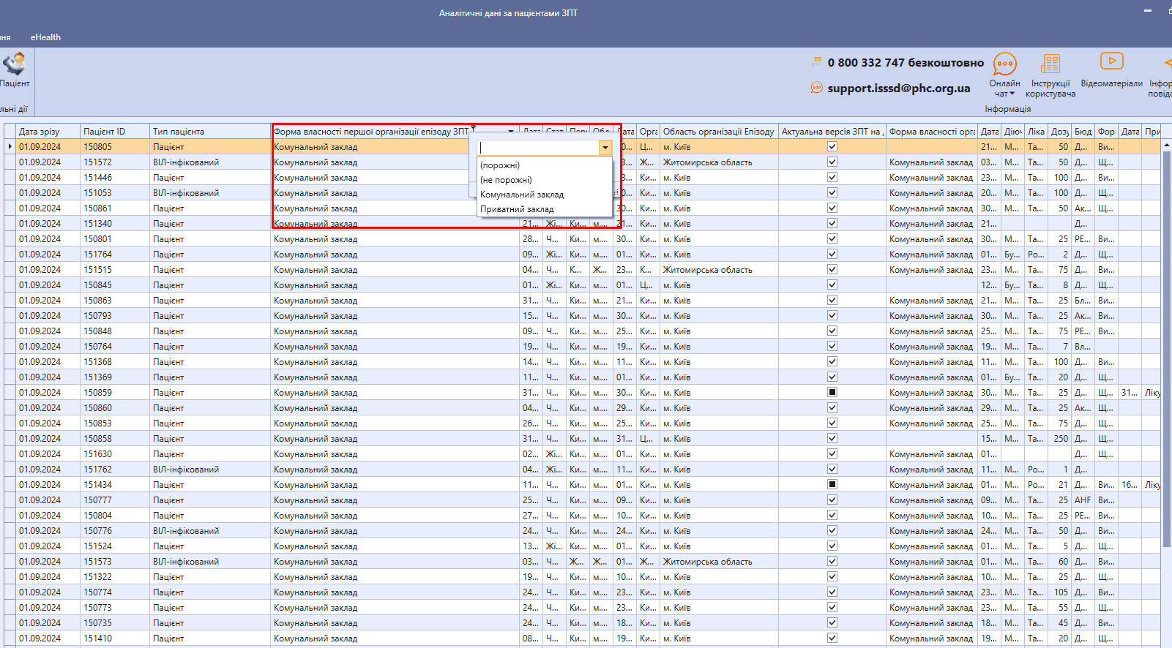Screen dimensions: 1172x648
Task: Toggle Актуальна версія checkbox for patient 150805
Action: point(832,146)
